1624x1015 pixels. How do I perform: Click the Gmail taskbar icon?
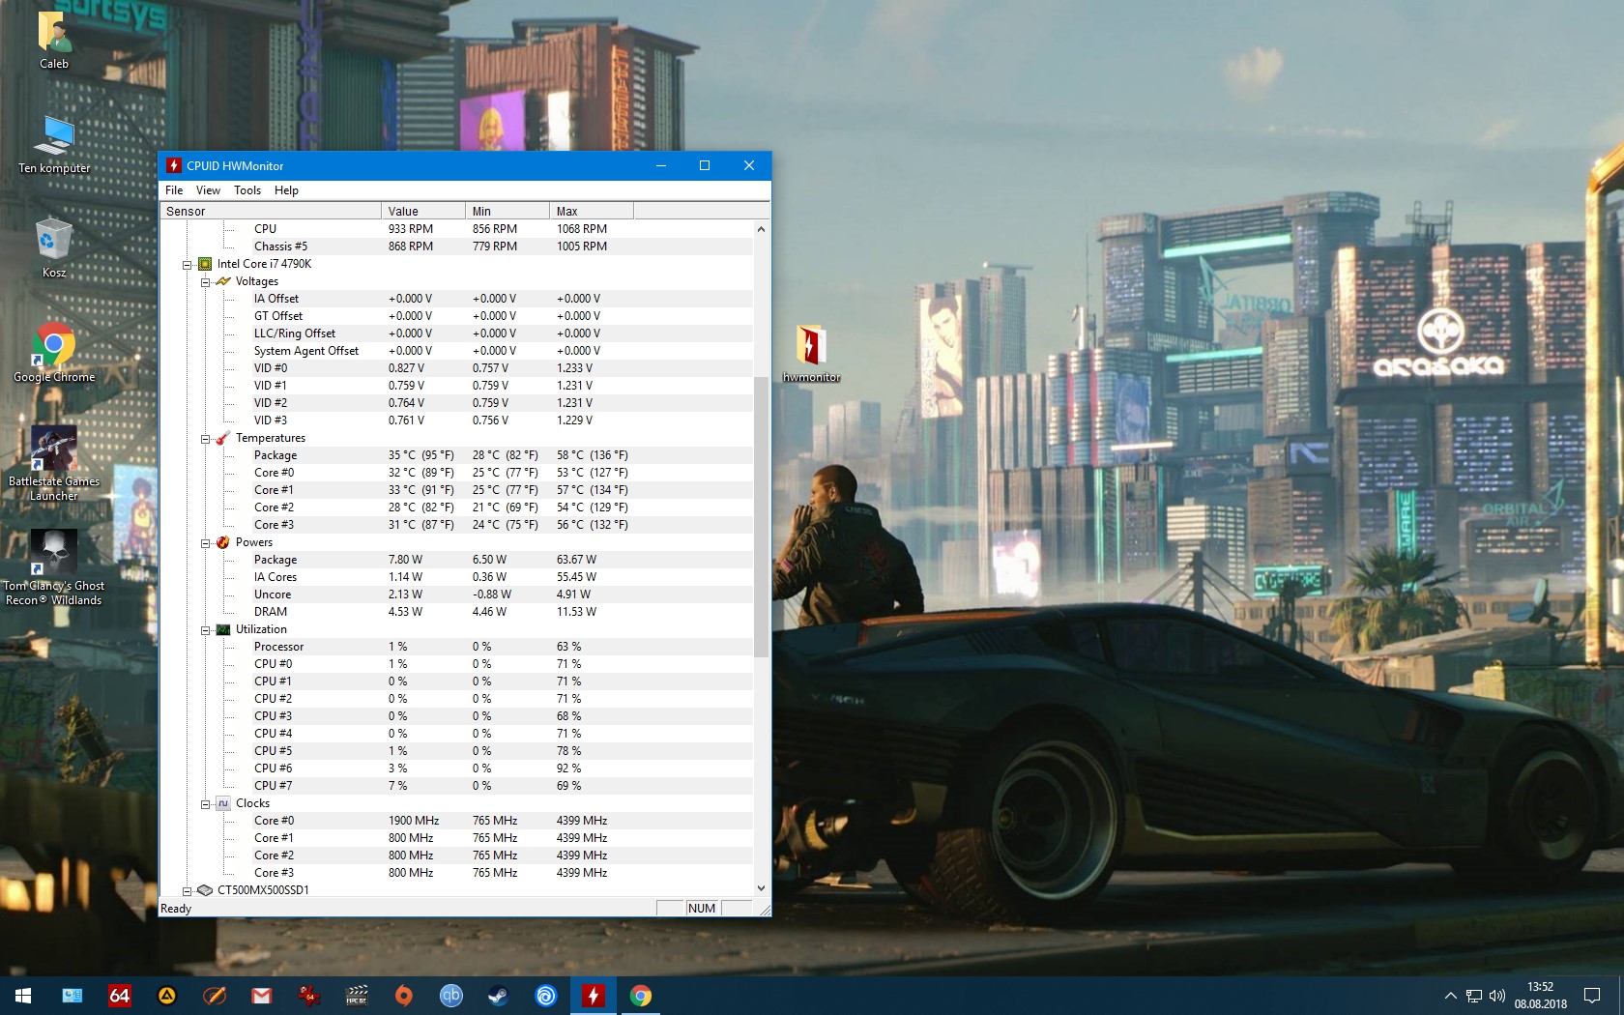261,996
